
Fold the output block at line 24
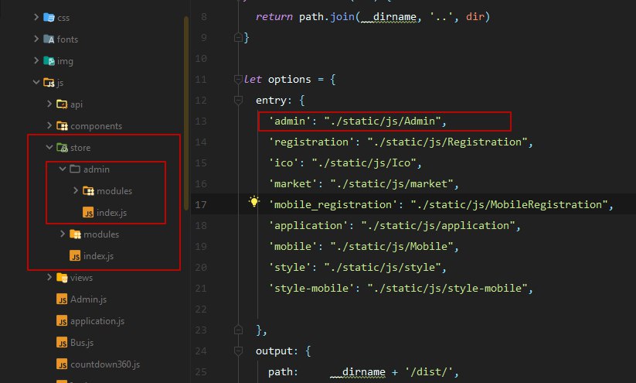[x=238, y=351]
